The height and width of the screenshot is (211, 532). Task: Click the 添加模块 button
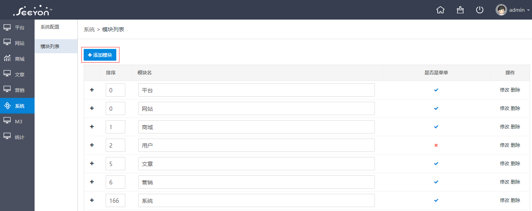100,55
